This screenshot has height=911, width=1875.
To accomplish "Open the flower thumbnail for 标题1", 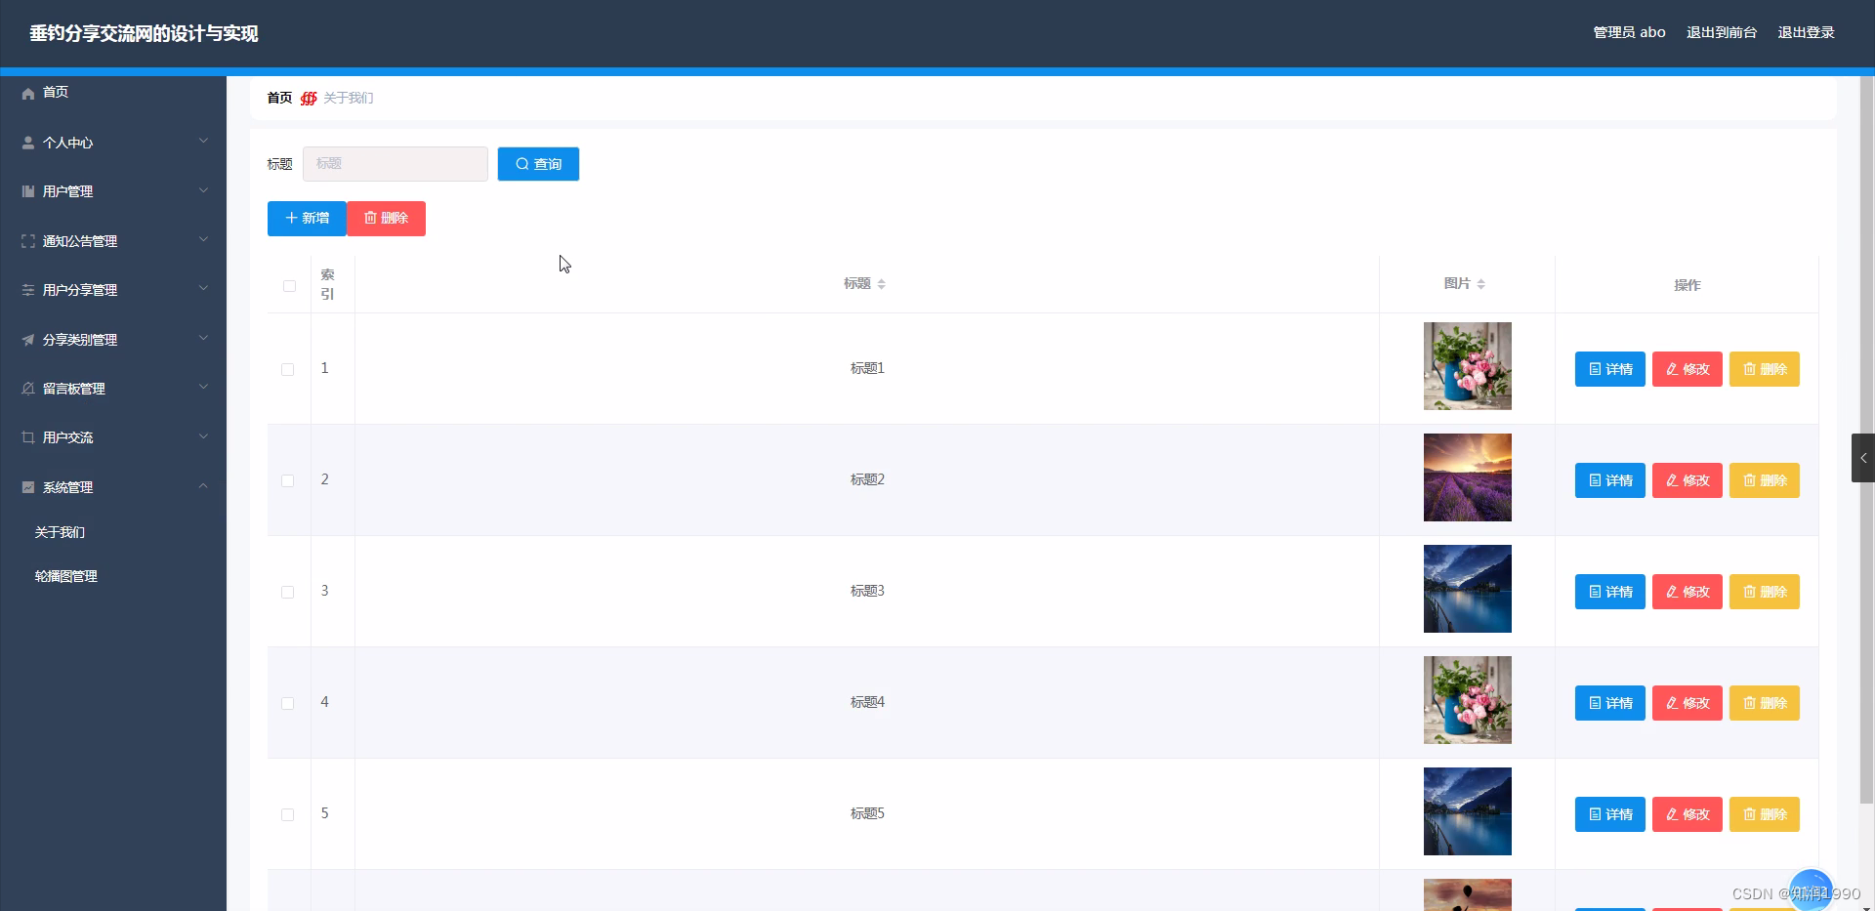I will (x=1467, y=366).
